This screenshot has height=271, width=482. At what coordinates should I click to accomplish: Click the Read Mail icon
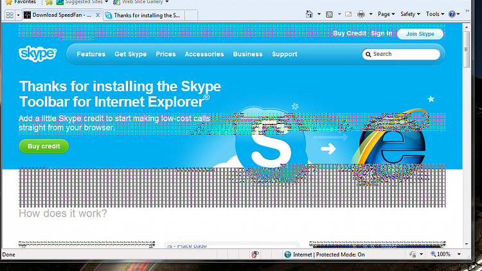[x=348, y=14]
